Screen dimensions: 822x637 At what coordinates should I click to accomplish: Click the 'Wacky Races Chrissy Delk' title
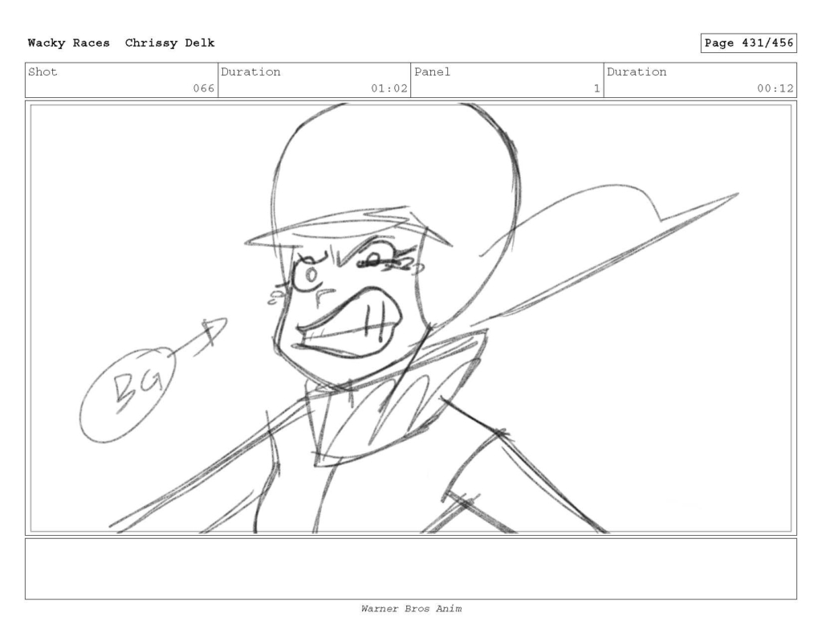pos(121,43)
